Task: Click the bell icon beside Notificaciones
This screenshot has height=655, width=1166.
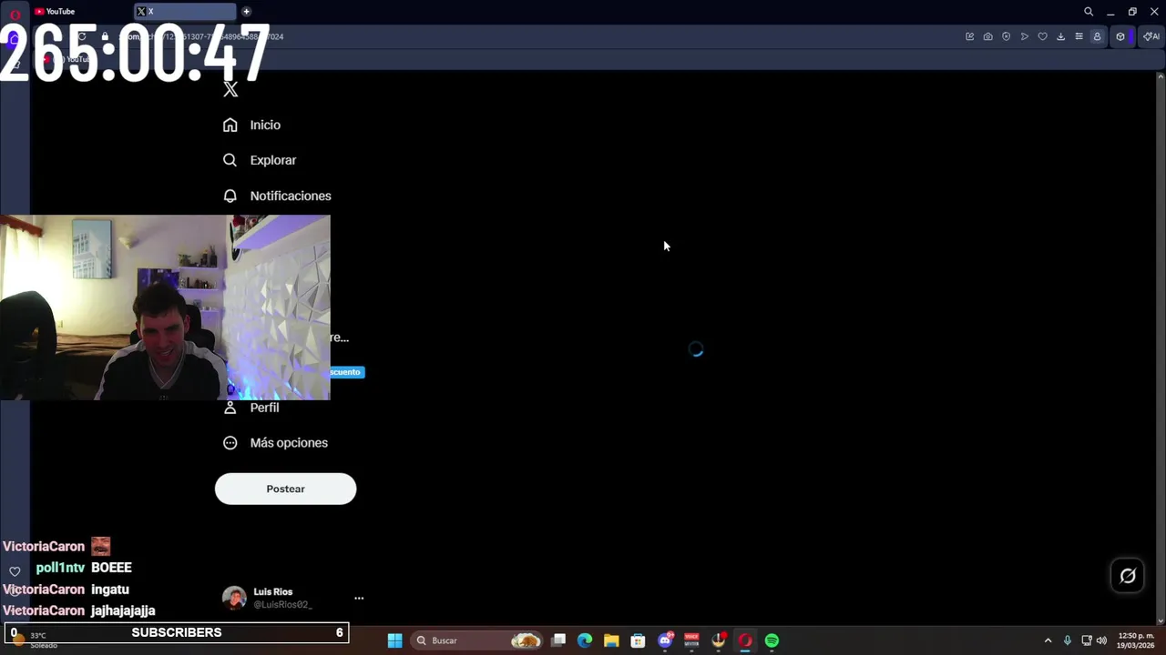Action: 230,196
